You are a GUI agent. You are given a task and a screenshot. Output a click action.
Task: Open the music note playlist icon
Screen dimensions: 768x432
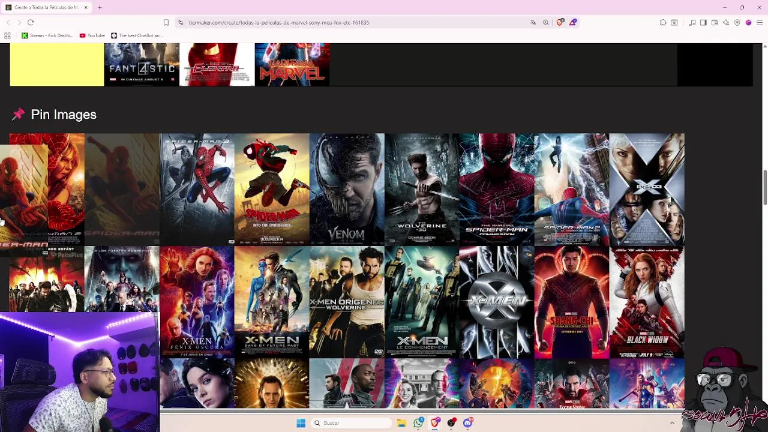tap(692, 22)
